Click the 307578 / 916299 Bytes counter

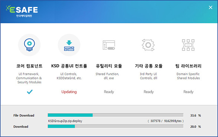pos(166,121)
